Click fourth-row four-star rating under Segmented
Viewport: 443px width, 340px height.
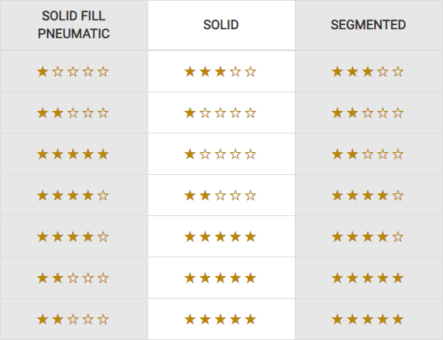[368, 195]
